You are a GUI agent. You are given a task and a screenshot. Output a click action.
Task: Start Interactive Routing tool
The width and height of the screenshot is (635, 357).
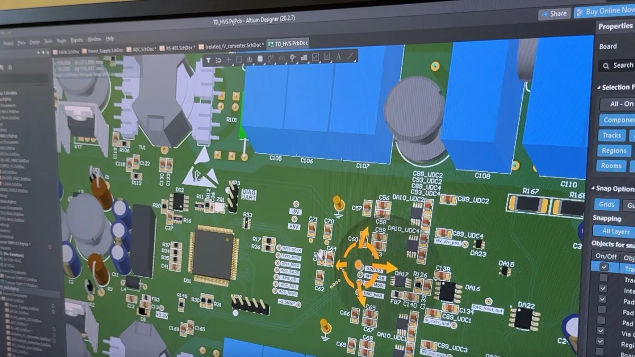271,58
